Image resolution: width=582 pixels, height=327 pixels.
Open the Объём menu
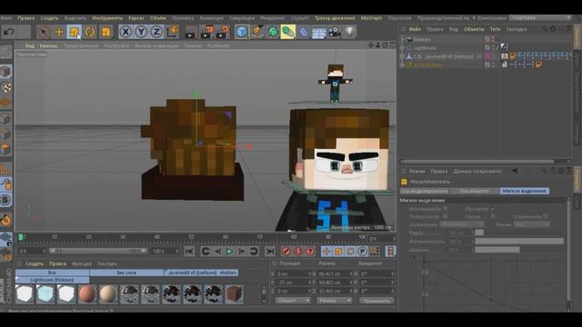point(158,18)
